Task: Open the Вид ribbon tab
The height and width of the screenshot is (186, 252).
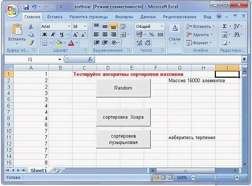Action: pyautogui.click(x=207, y=17)
